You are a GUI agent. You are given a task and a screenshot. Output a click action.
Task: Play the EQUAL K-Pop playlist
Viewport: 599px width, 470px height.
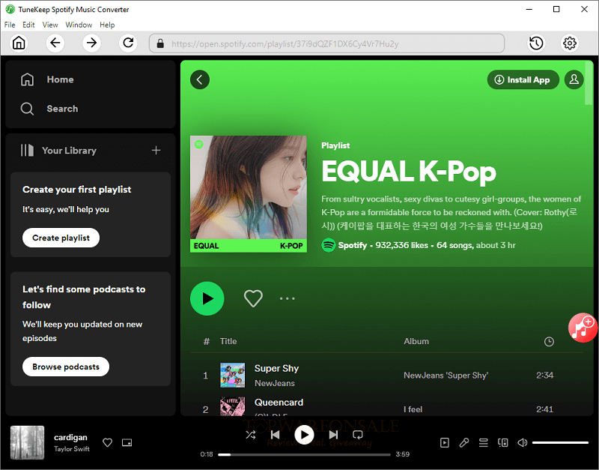coord(207,298)
